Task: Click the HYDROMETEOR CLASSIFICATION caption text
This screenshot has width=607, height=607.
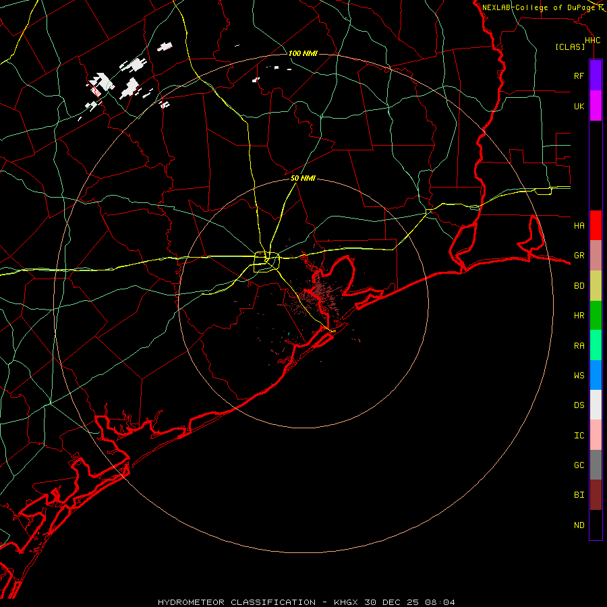Action: pos(237,602)
